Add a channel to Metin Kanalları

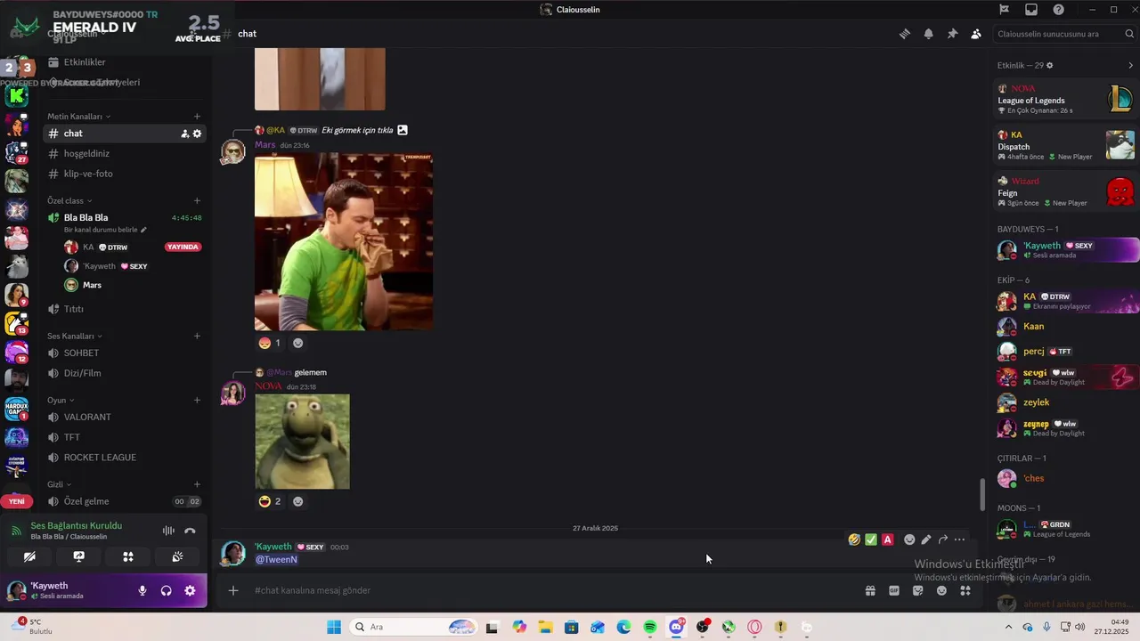tap(197, 117)
